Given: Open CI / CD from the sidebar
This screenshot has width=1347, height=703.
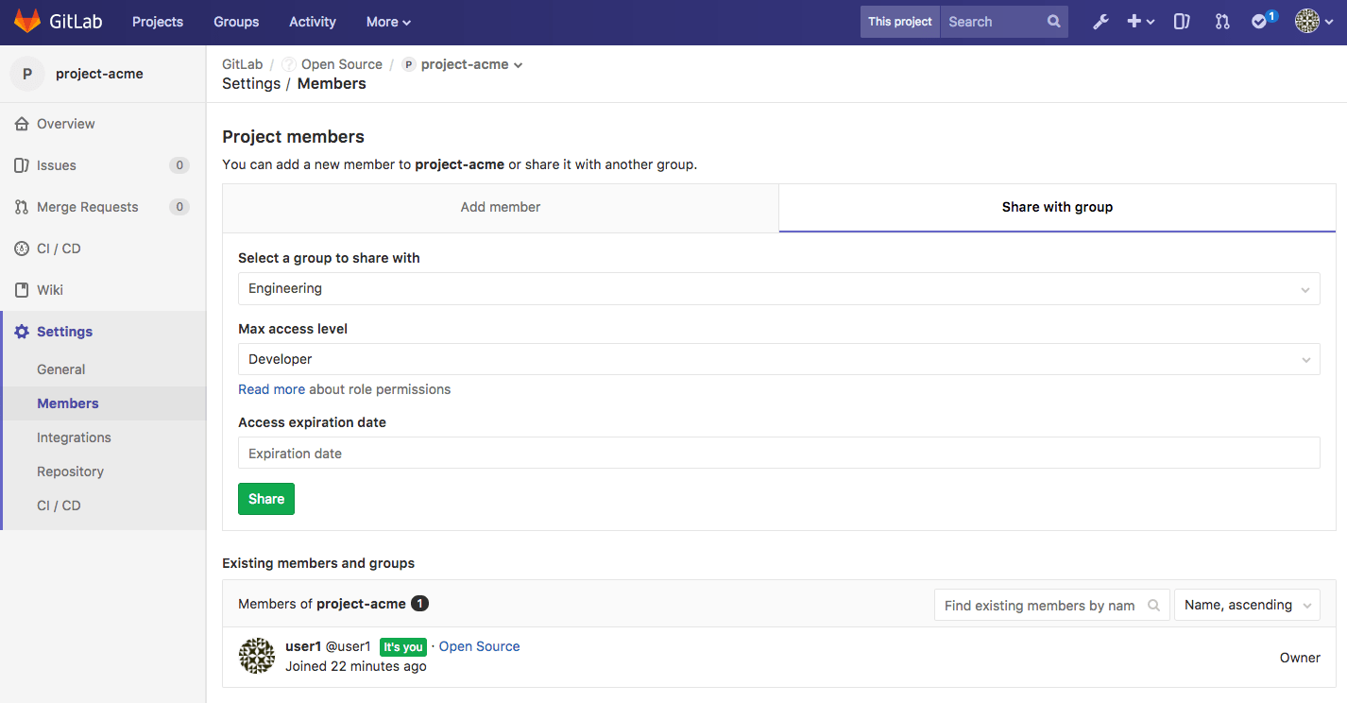Looking at the screenshot, I should point(59,248).
